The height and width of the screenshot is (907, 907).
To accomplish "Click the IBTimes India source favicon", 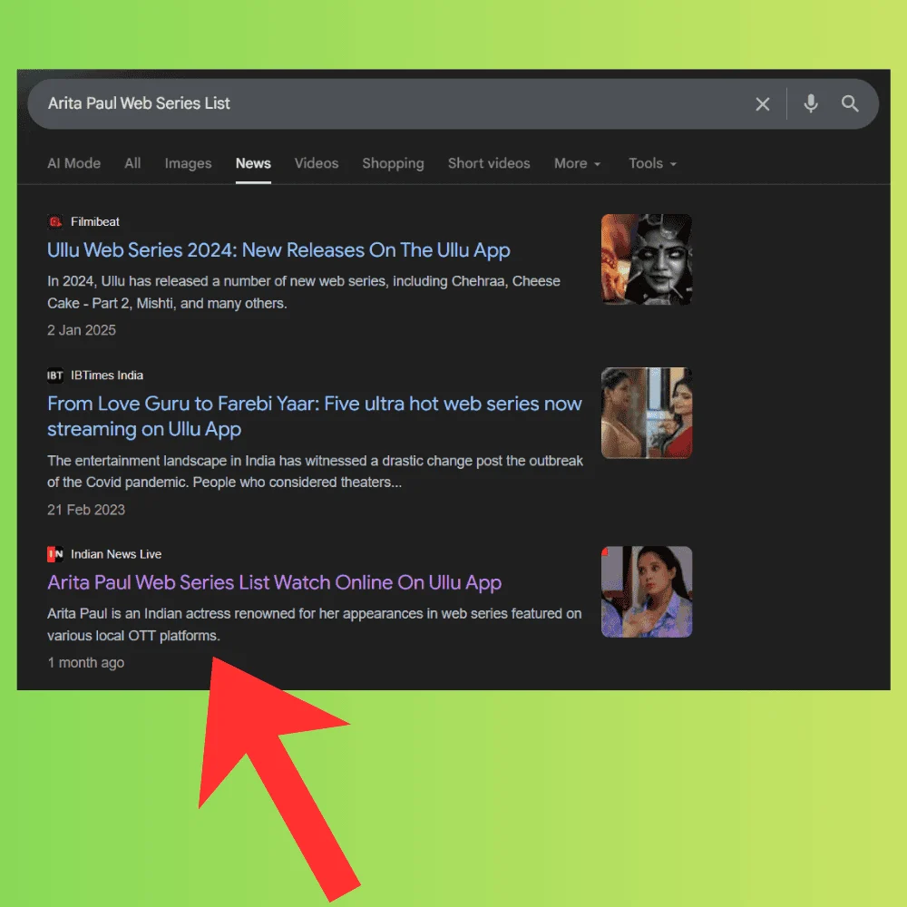I will (x=55, y=375).
